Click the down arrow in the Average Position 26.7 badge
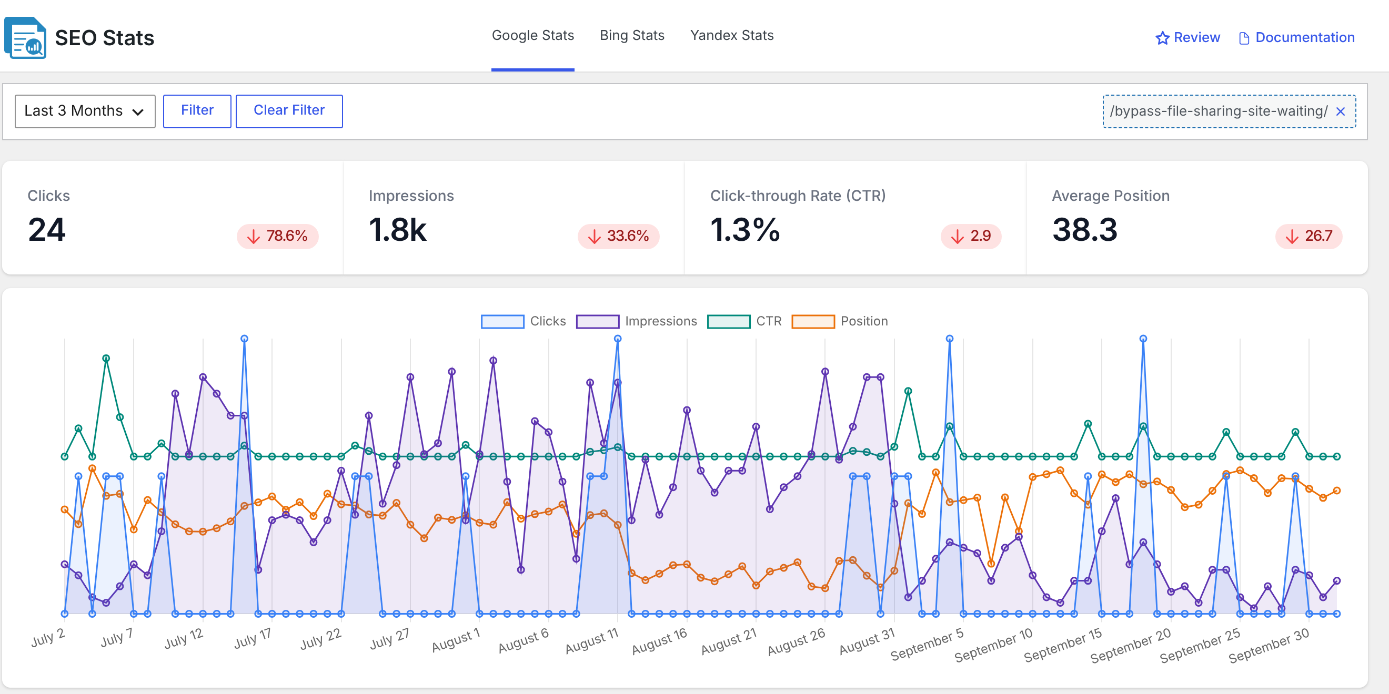This screenshot has height=694, width=1389. coord(1292,236)
